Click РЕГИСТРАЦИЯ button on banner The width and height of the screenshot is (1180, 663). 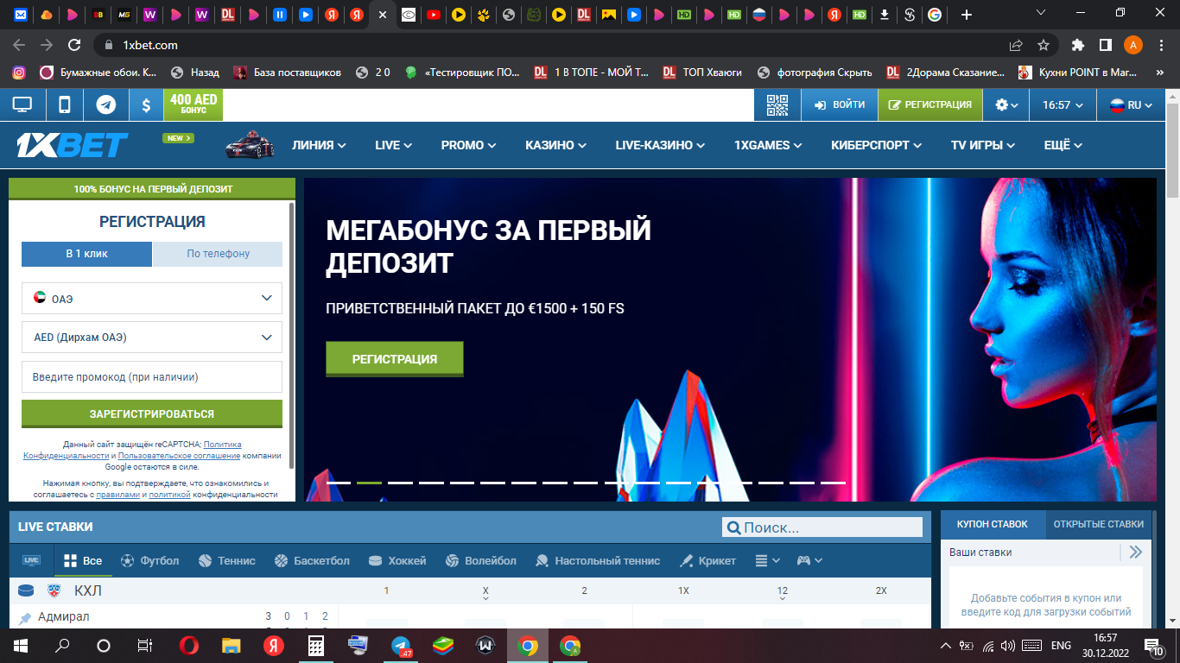coord(395,358)
